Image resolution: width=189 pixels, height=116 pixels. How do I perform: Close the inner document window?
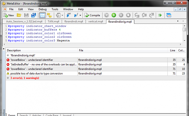pos(184,9)
